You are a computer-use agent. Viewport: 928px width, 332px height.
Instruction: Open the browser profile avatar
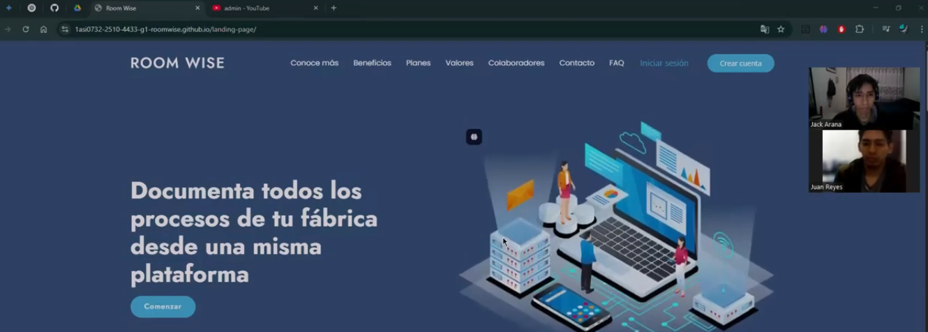coord(904,29)
